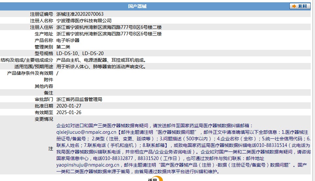
Task: Click phone number 010-88331514 in notice
Action: point(272,145)
